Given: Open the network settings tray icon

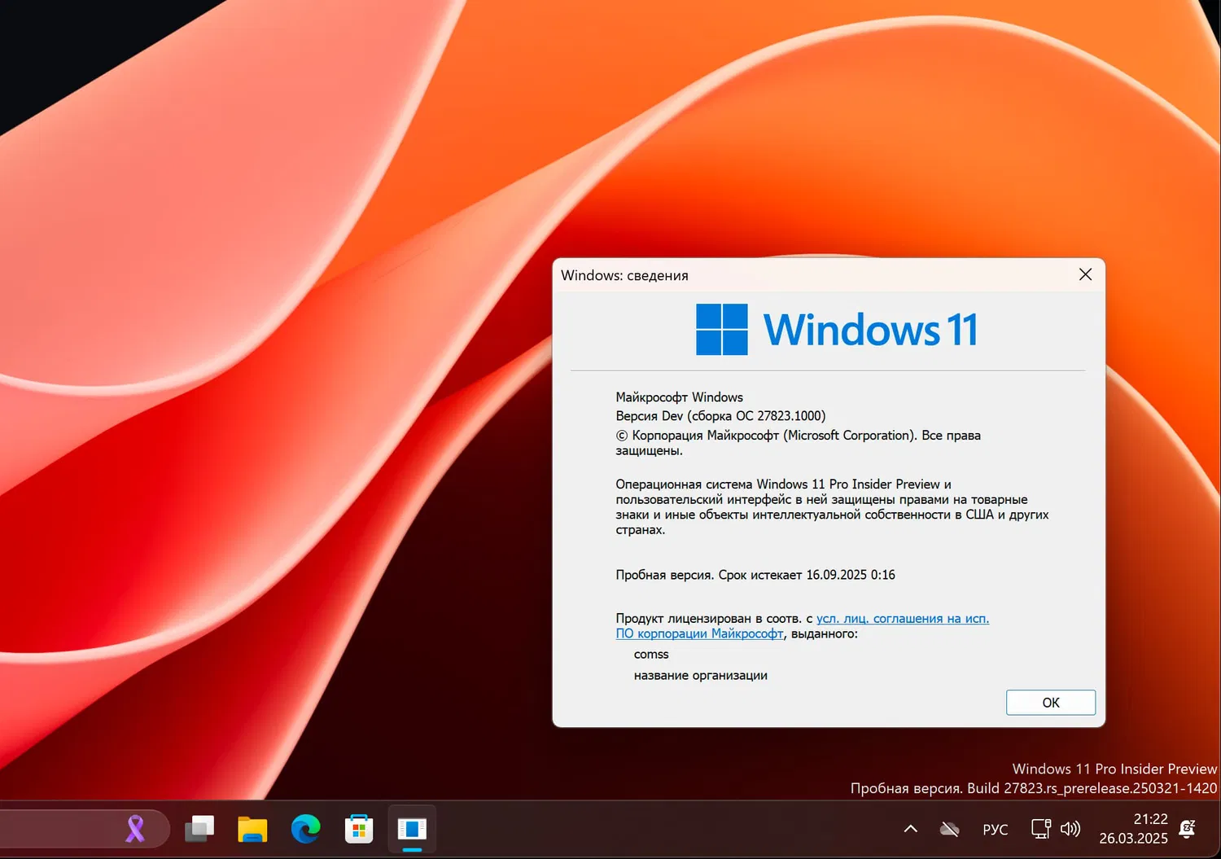Looking at the screenshot, I should coord(1039,828).
